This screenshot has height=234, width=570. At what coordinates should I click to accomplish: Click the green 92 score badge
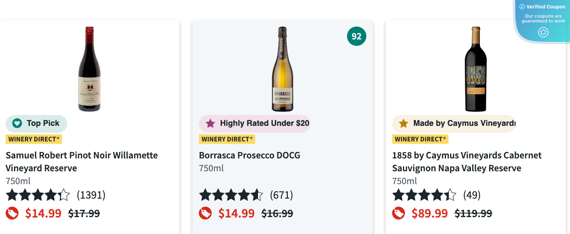(x=357, y=37)
